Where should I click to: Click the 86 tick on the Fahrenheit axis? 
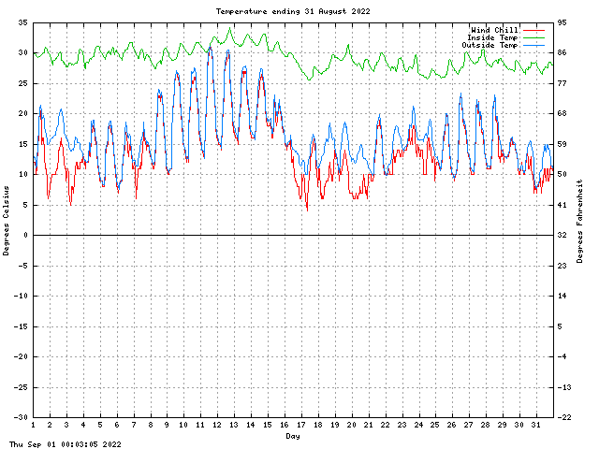click(562, 52)
